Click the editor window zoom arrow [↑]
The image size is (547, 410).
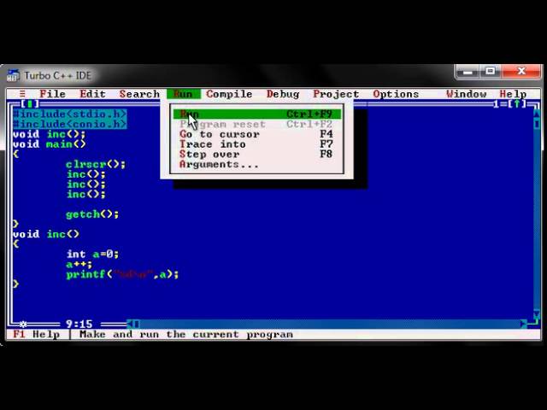coord(516,104)
